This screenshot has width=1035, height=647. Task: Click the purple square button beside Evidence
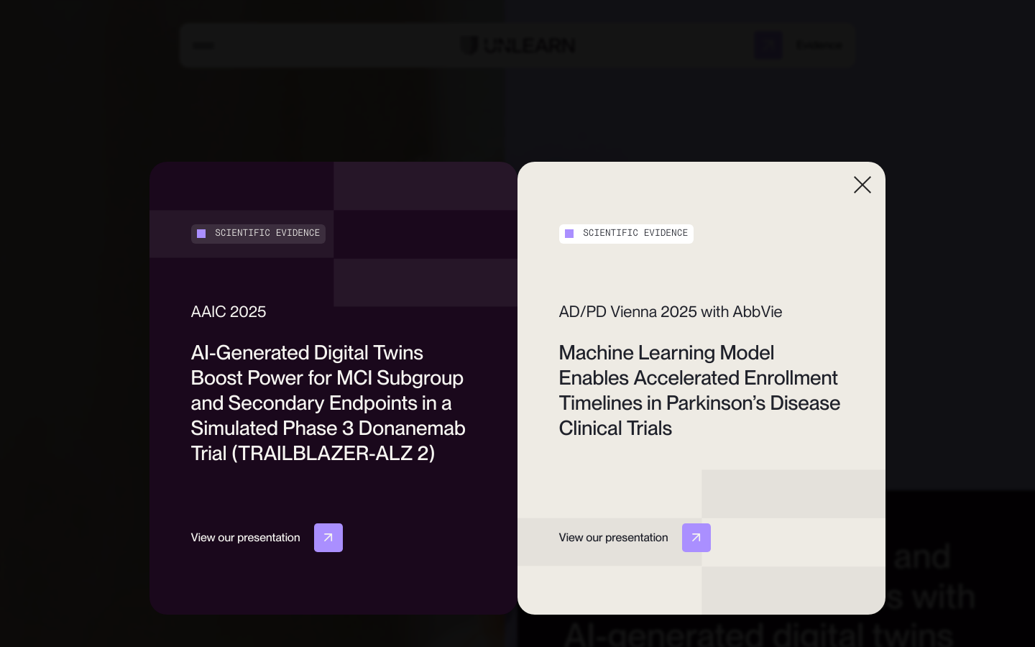[x=768, y=45]
